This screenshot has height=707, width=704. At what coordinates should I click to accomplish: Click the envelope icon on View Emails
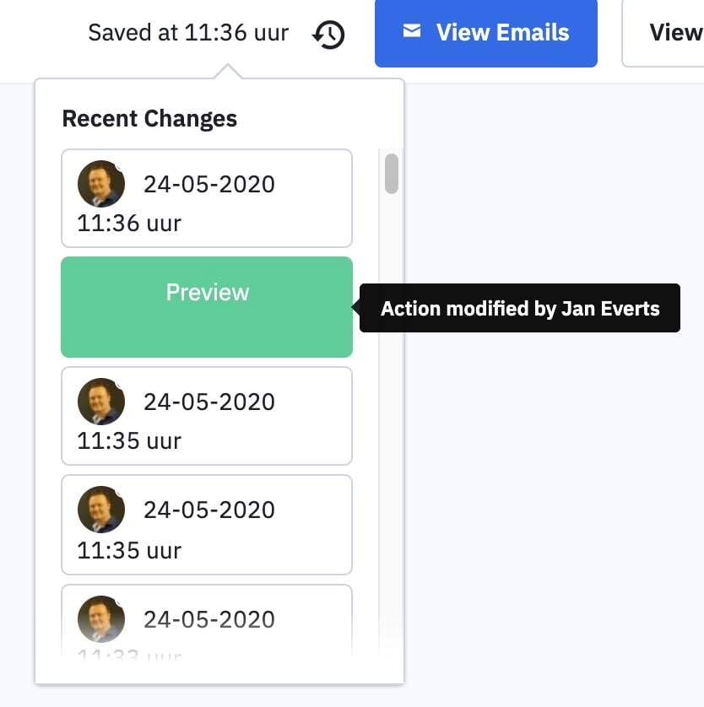click(x=412, y=32)
